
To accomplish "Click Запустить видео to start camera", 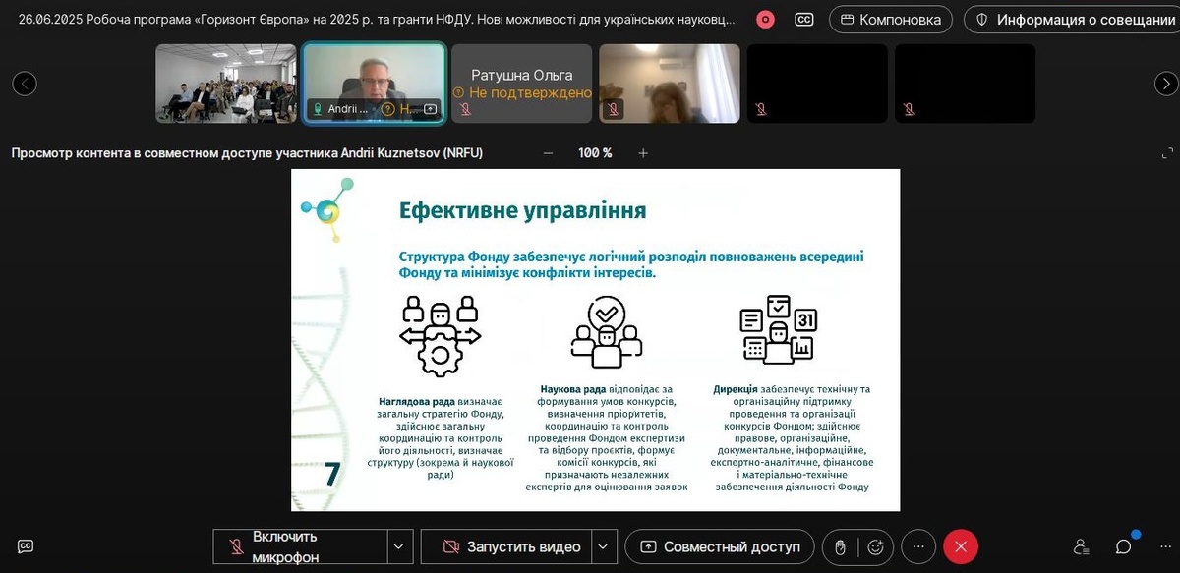I will tap(506, 546).
